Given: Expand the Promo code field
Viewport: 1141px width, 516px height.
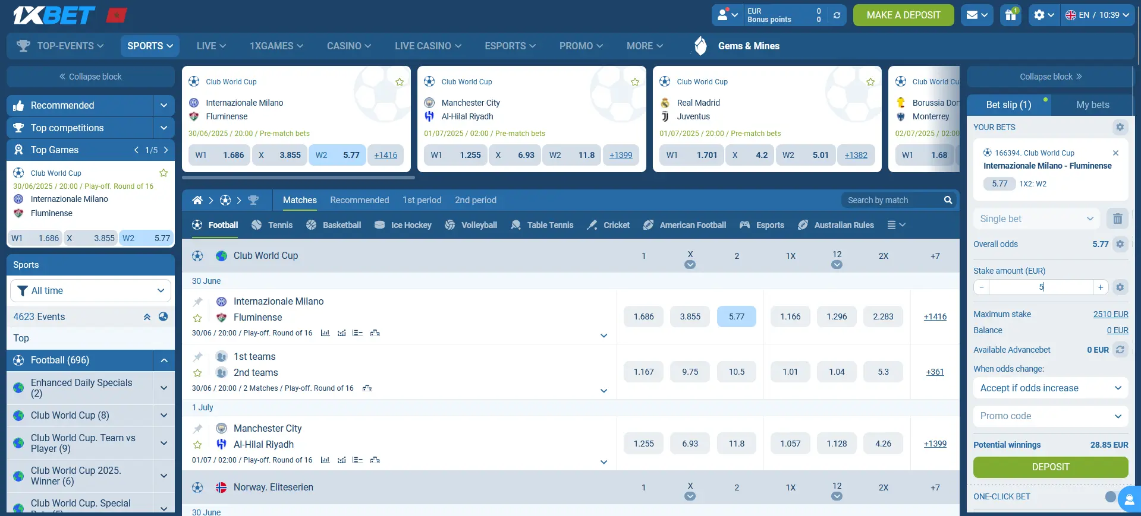Looking at the screenshot, I should point(1051,416).
